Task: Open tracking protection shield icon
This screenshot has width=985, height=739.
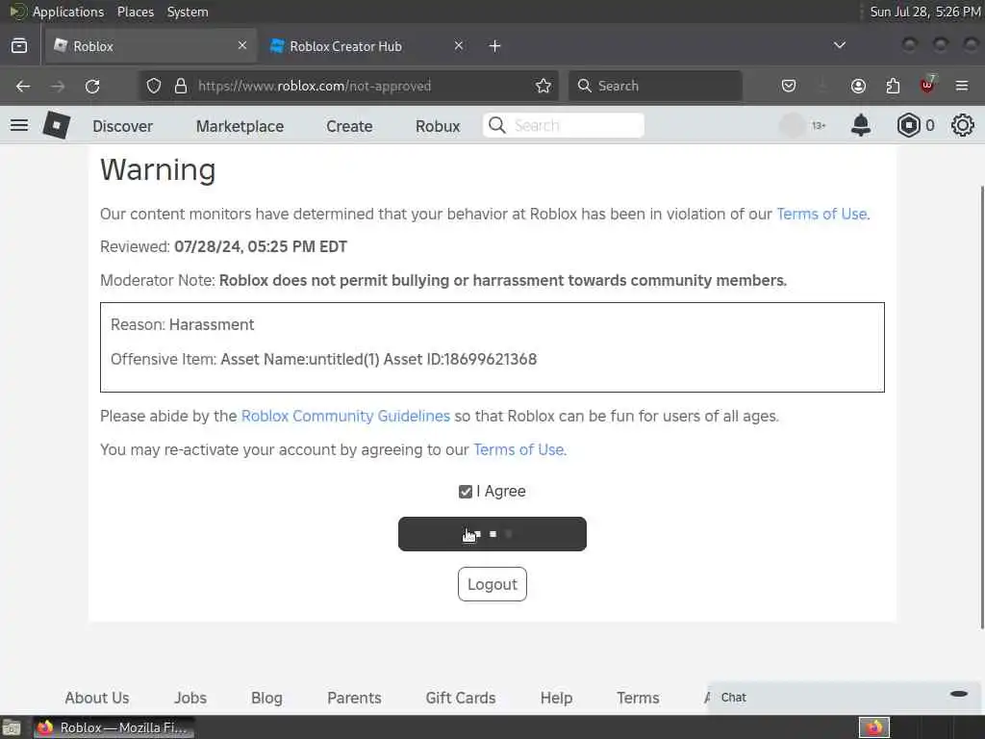Action: click(x=153, y=86)
